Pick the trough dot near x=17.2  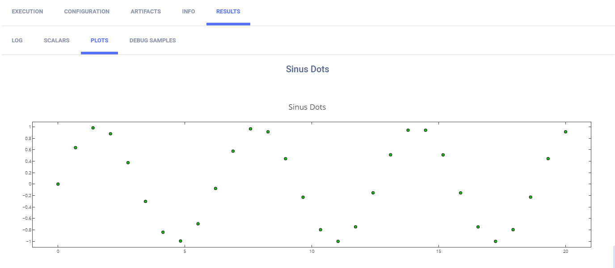click(496, 241)
